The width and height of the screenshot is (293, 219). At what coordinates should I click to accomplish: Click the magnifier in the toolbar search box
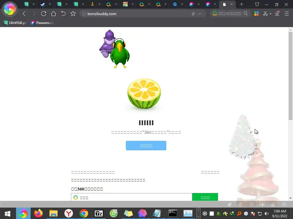click(x=246, y=14)
